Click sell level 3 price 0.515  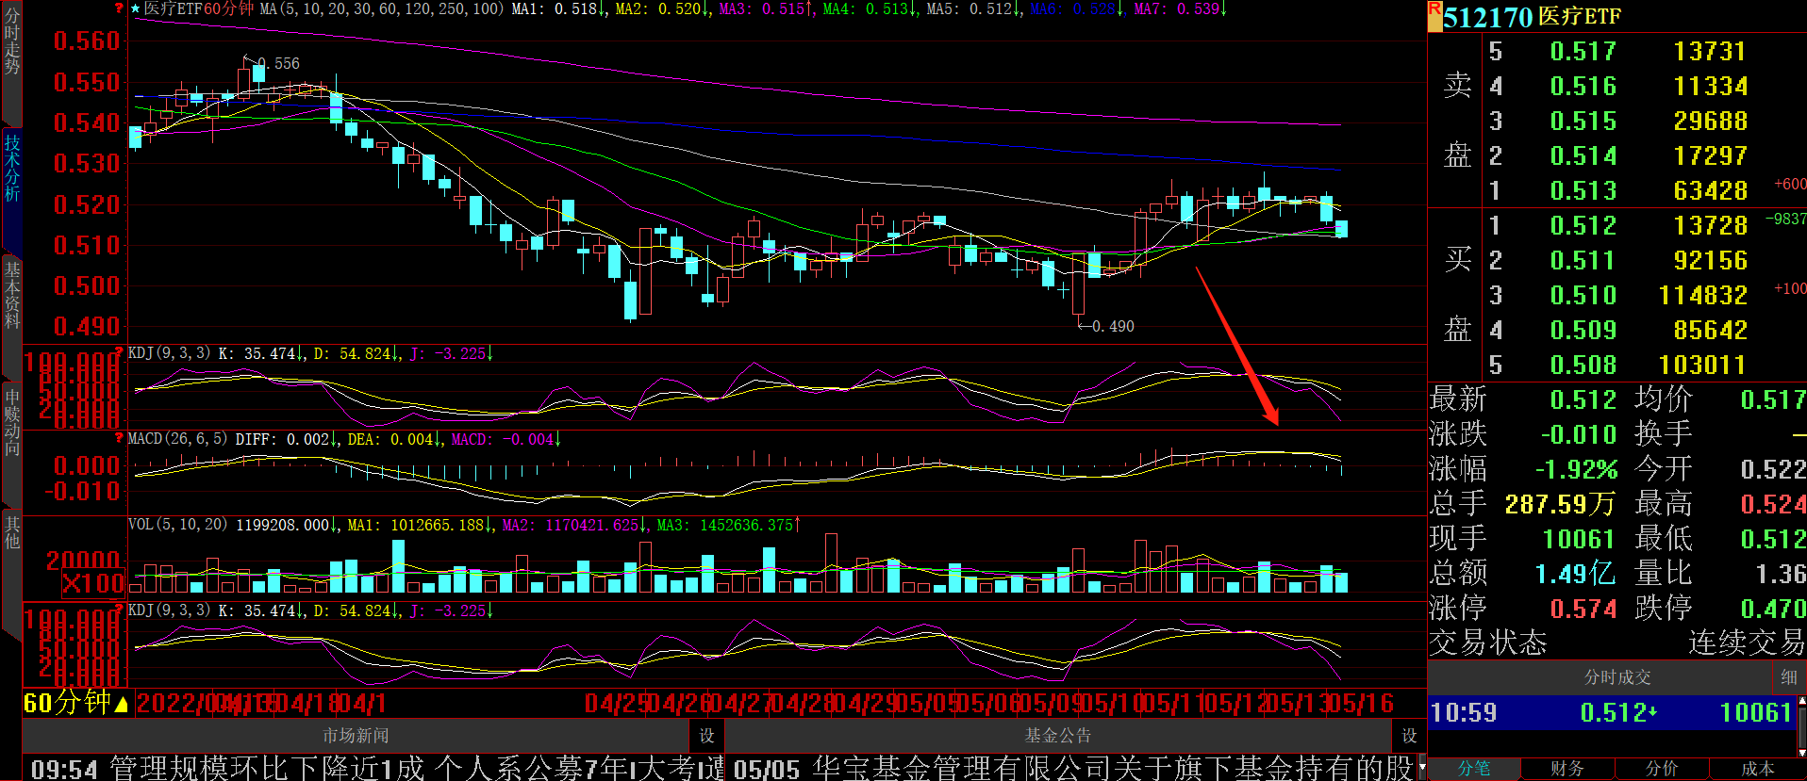point(1583,122)
